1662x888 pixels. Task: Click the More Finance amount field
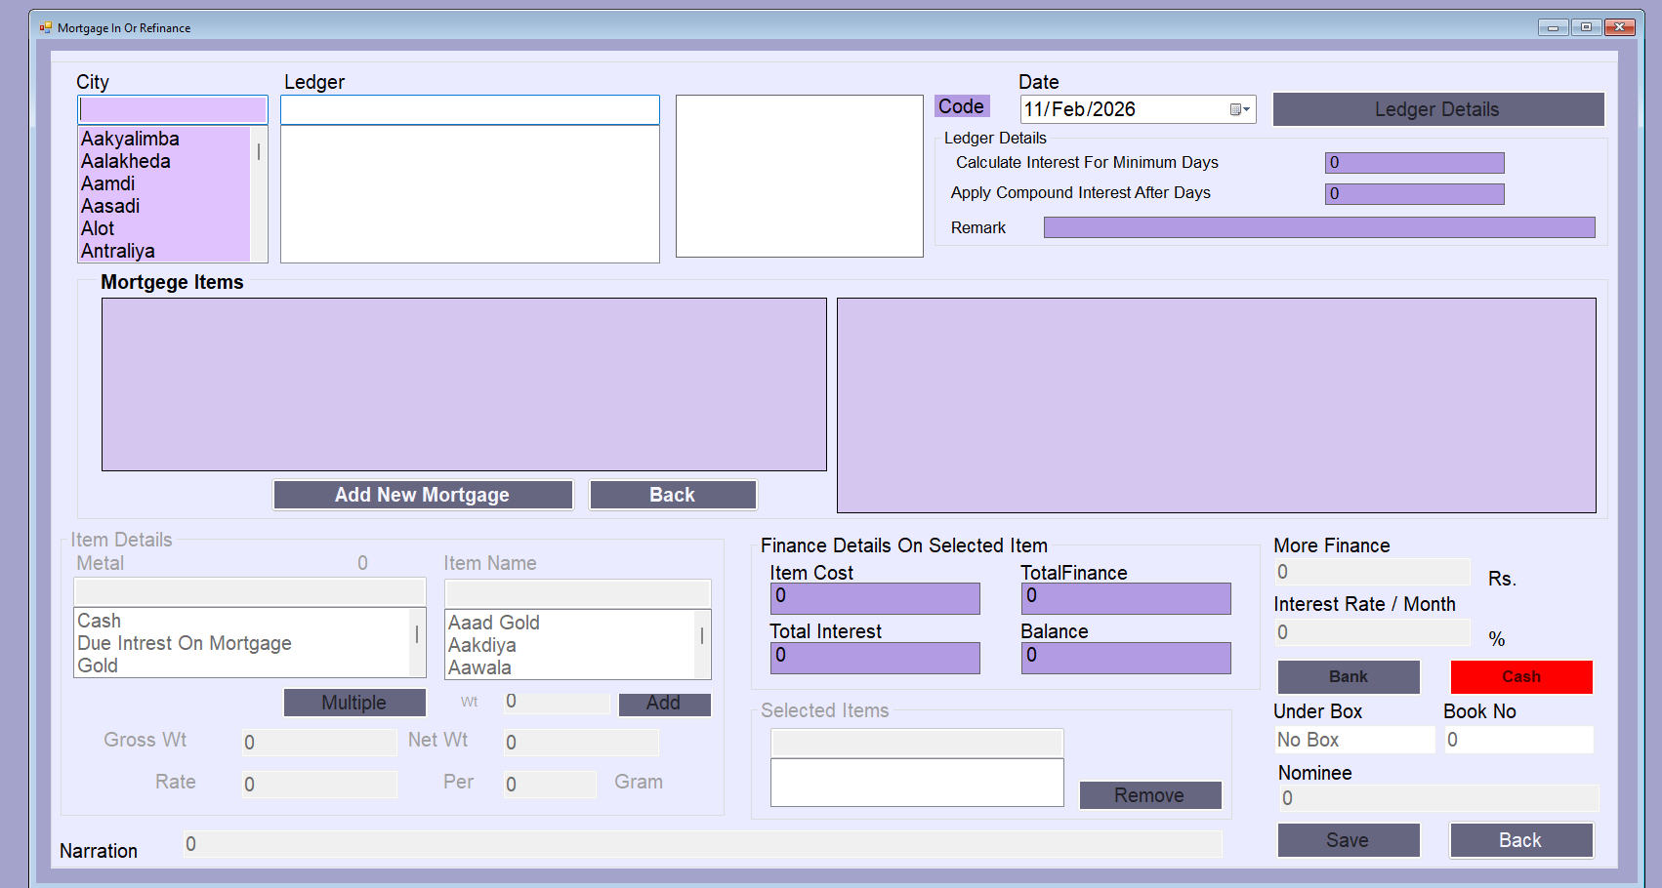pyautogui.click(x=1372, y=573)
